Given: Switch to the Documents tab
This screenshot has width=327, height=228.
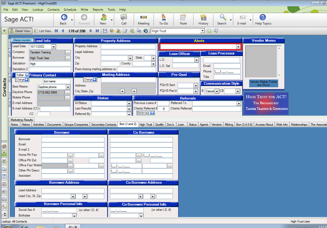Looking at the screenshot, I should 54,125.
